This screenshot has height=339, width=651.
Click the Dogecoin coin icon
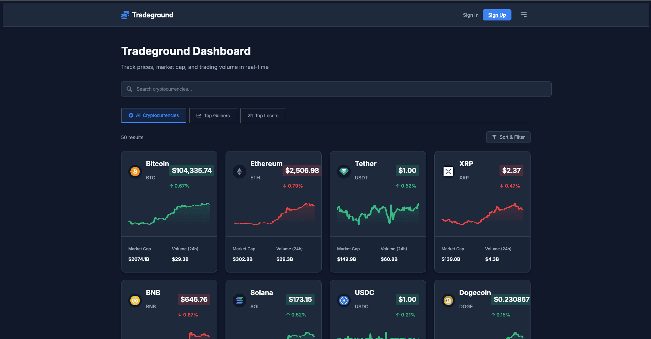pos(448,300)
